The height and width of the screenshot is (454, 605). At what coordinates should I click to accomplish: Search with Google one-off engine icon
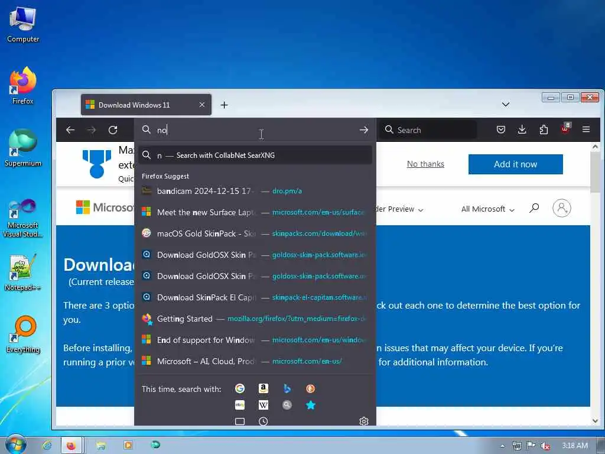[240, 388]
